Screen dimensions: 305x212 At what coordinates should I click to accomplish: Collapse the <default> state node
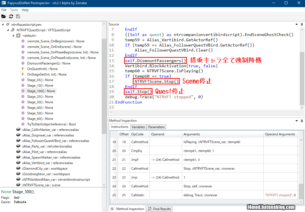(13, 36)
